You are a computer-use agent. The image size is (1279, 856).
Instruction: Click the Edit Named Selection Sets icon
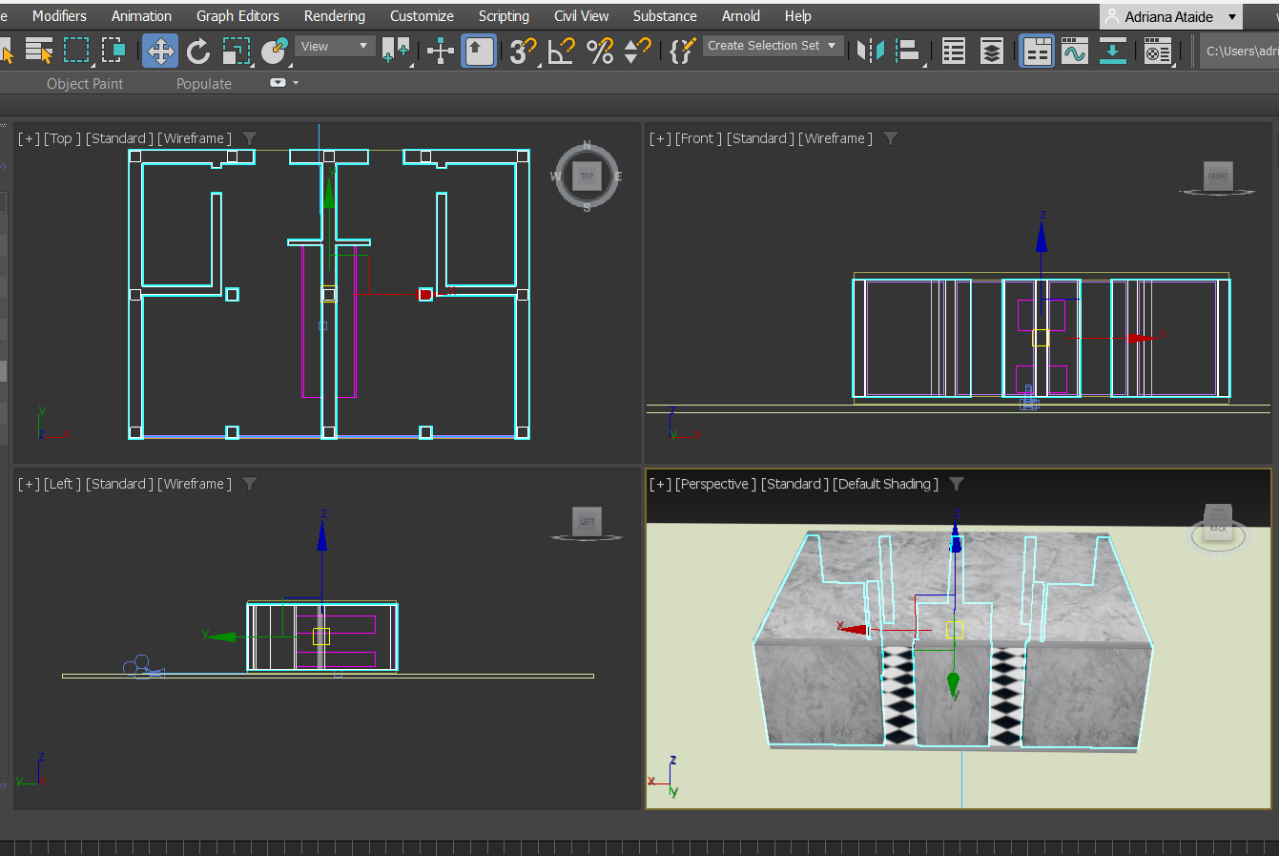[x=681, y=51]
